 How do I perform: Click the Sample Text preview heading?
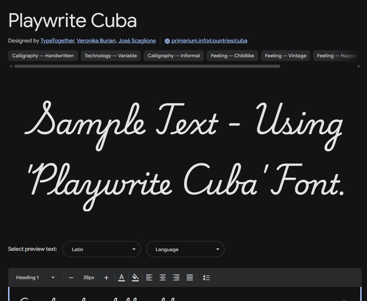(x=184, y=155)
